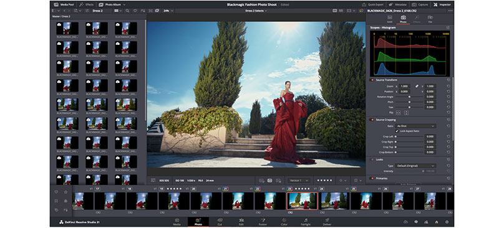Adjust the Crop Left slider
The height and width of the screenshot is (228, 499).
(409, 136)
